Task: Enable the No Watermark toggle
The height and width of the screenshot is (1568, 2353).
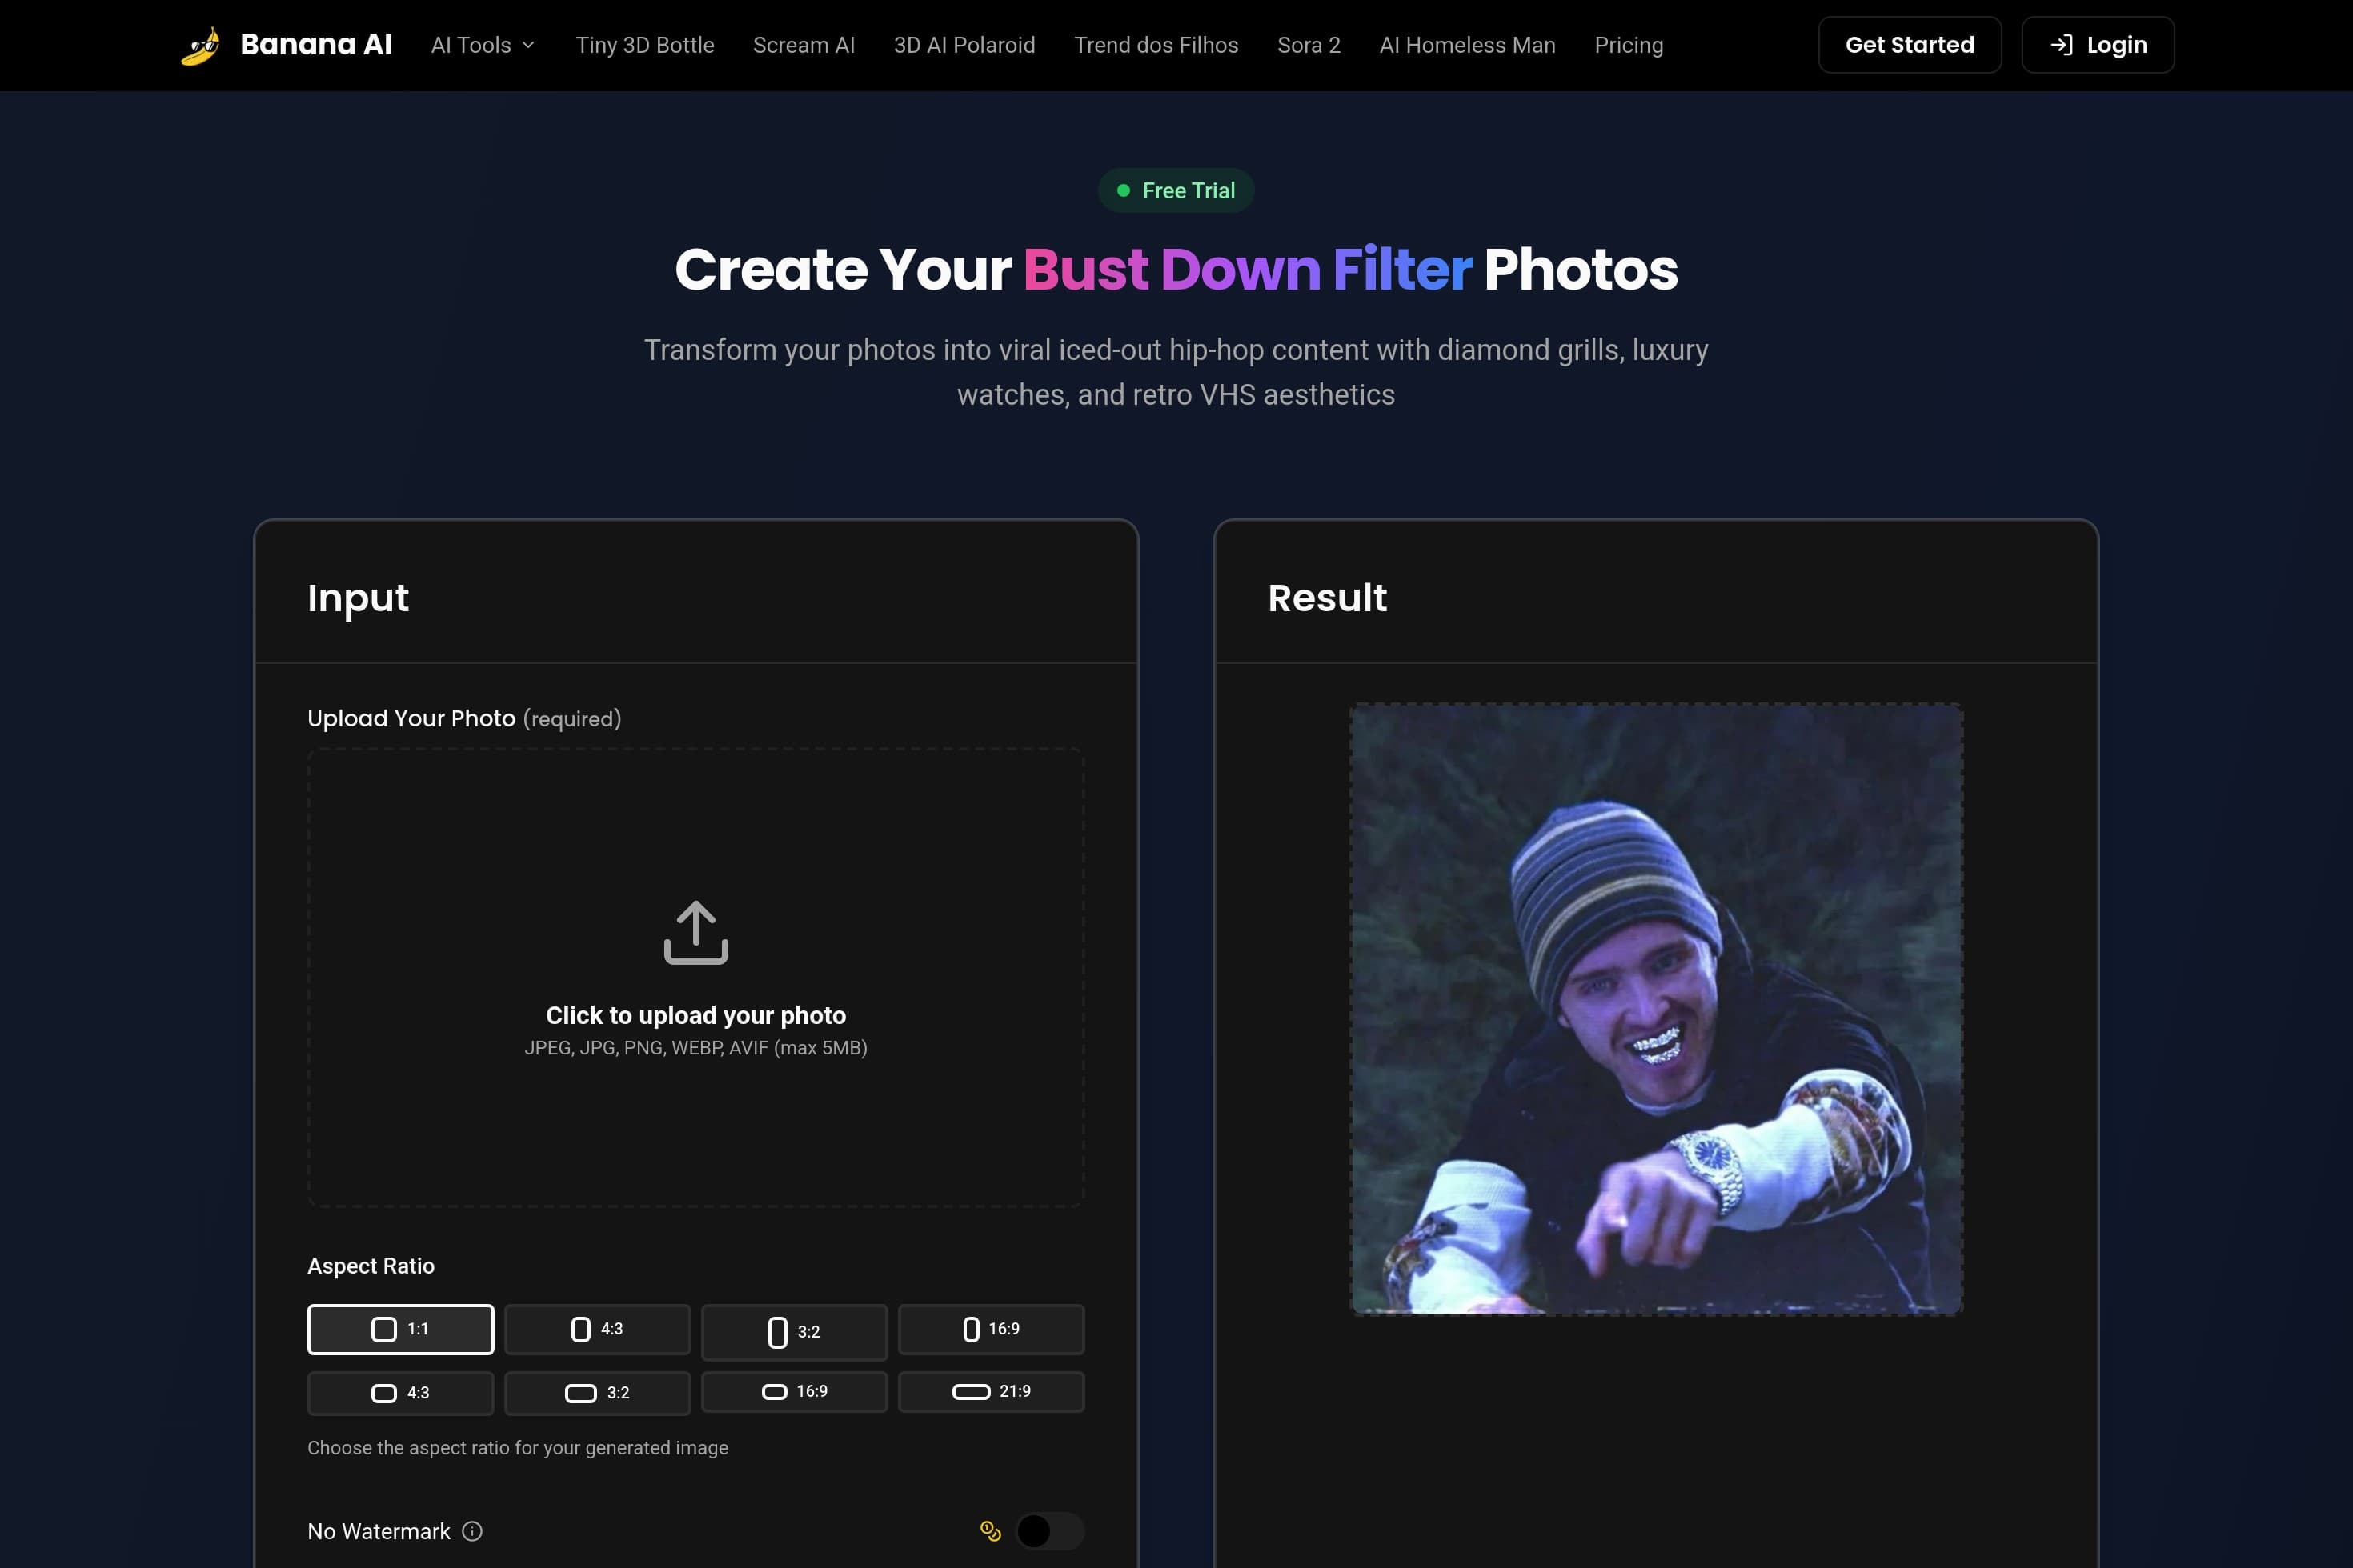Action: 1049,1531
